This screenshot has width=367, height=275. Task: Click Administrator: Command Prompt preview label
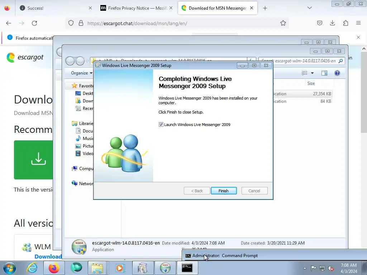tap(225, 256)
